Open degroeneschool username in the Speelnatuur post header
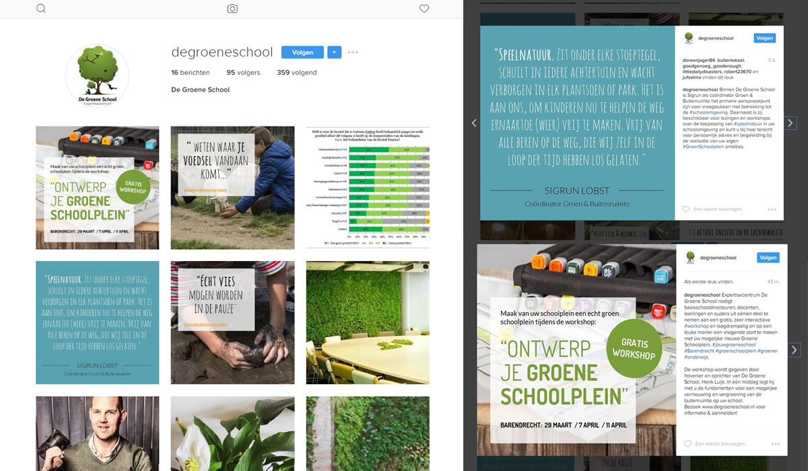The width and height of the screenshot is (808, 471). [x=716, y=38]
